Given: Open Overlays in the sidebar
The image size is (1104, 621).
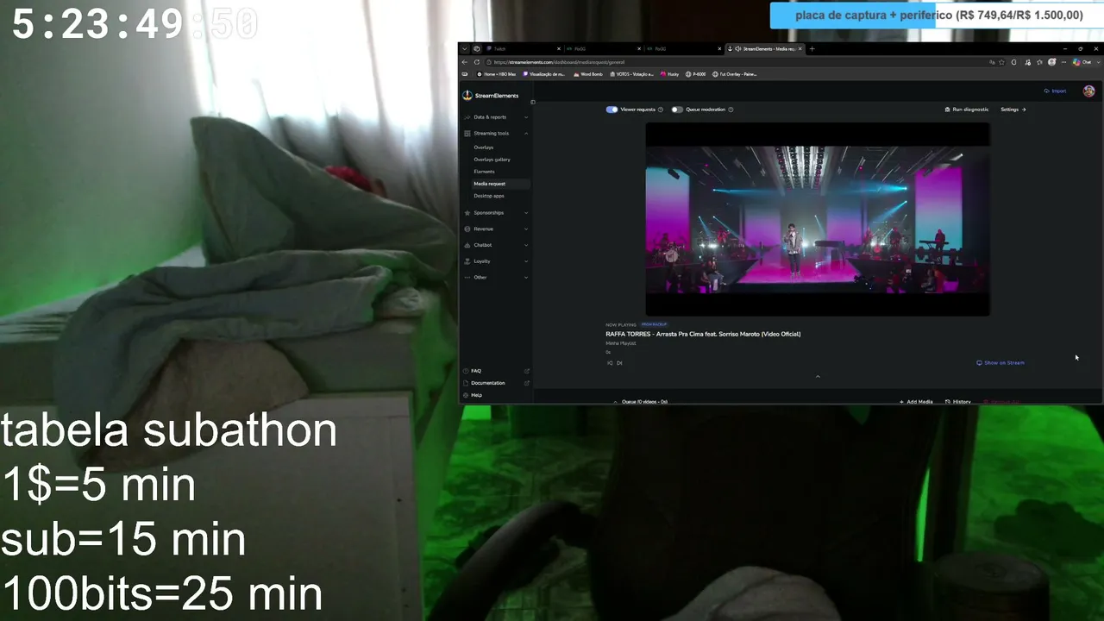Looking at the screenshot, I should coord(484,147).
